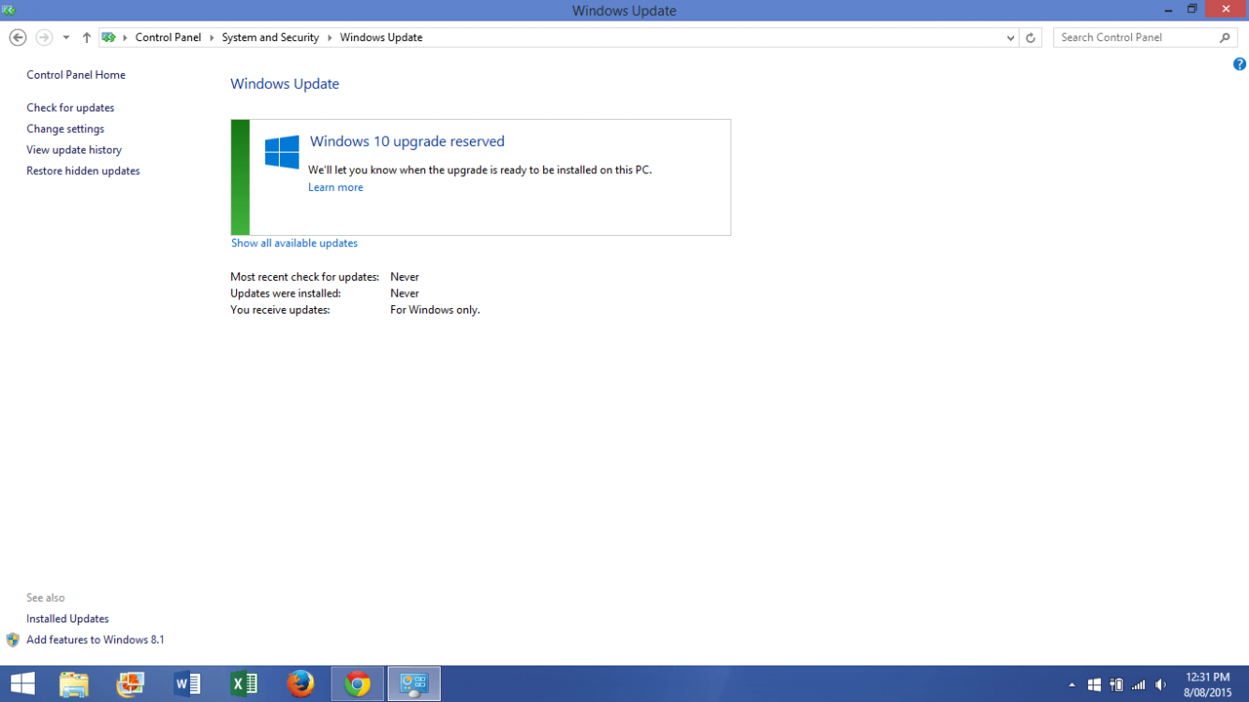
Task: Open the network signal tray icon
Action: [x=1139, y=685]
